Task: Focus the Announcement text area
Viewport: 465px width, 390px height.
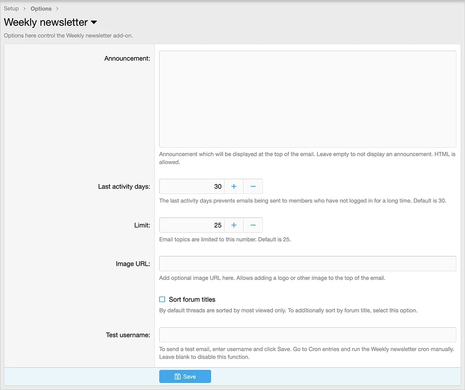Action: point(307,99)
